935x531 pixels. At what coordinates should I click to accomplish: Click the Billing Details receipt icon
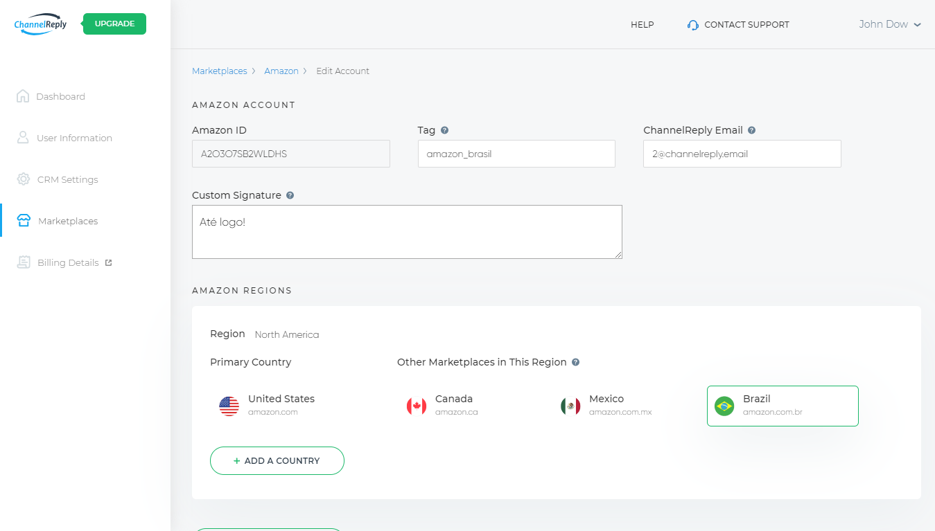24,262
